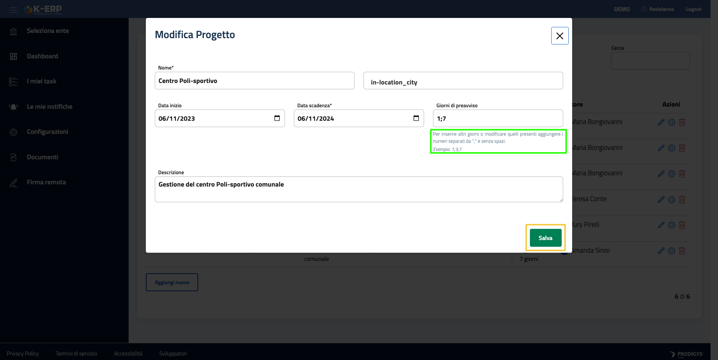Open Documenti in the sidebar
718x360 pixels.
tap(42, 157)
